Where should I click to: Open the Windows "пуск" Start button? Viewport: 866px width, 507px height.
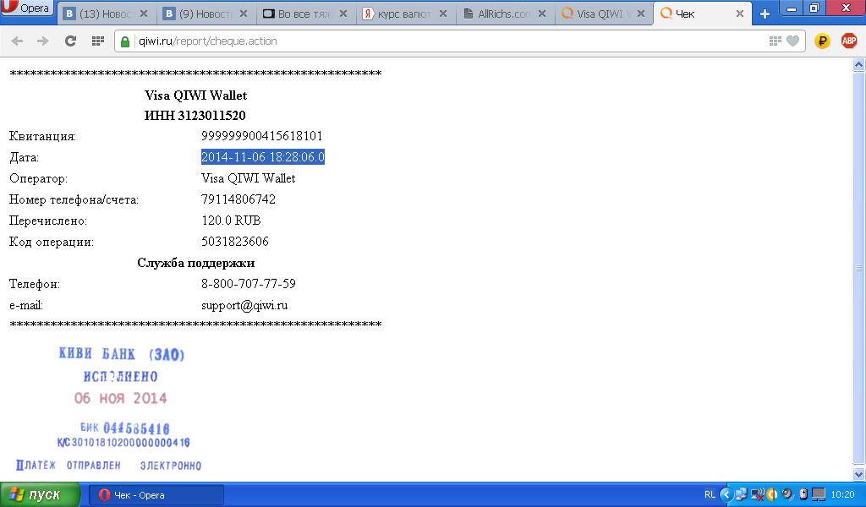(x=39, y=495)
